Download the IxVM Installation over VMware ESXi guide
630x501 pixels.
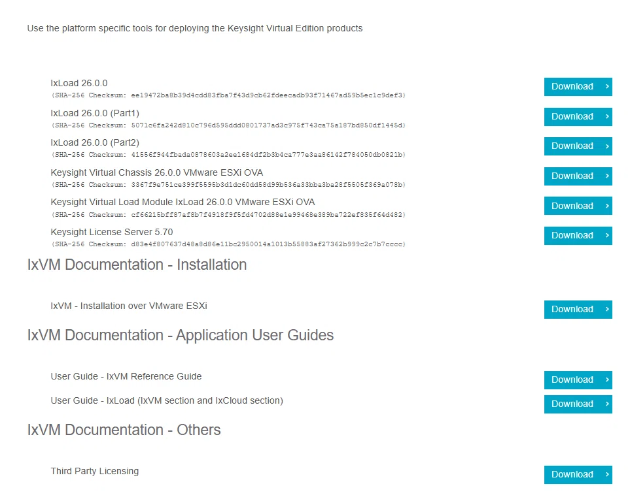pyautogui.click(x=578, y=309)
